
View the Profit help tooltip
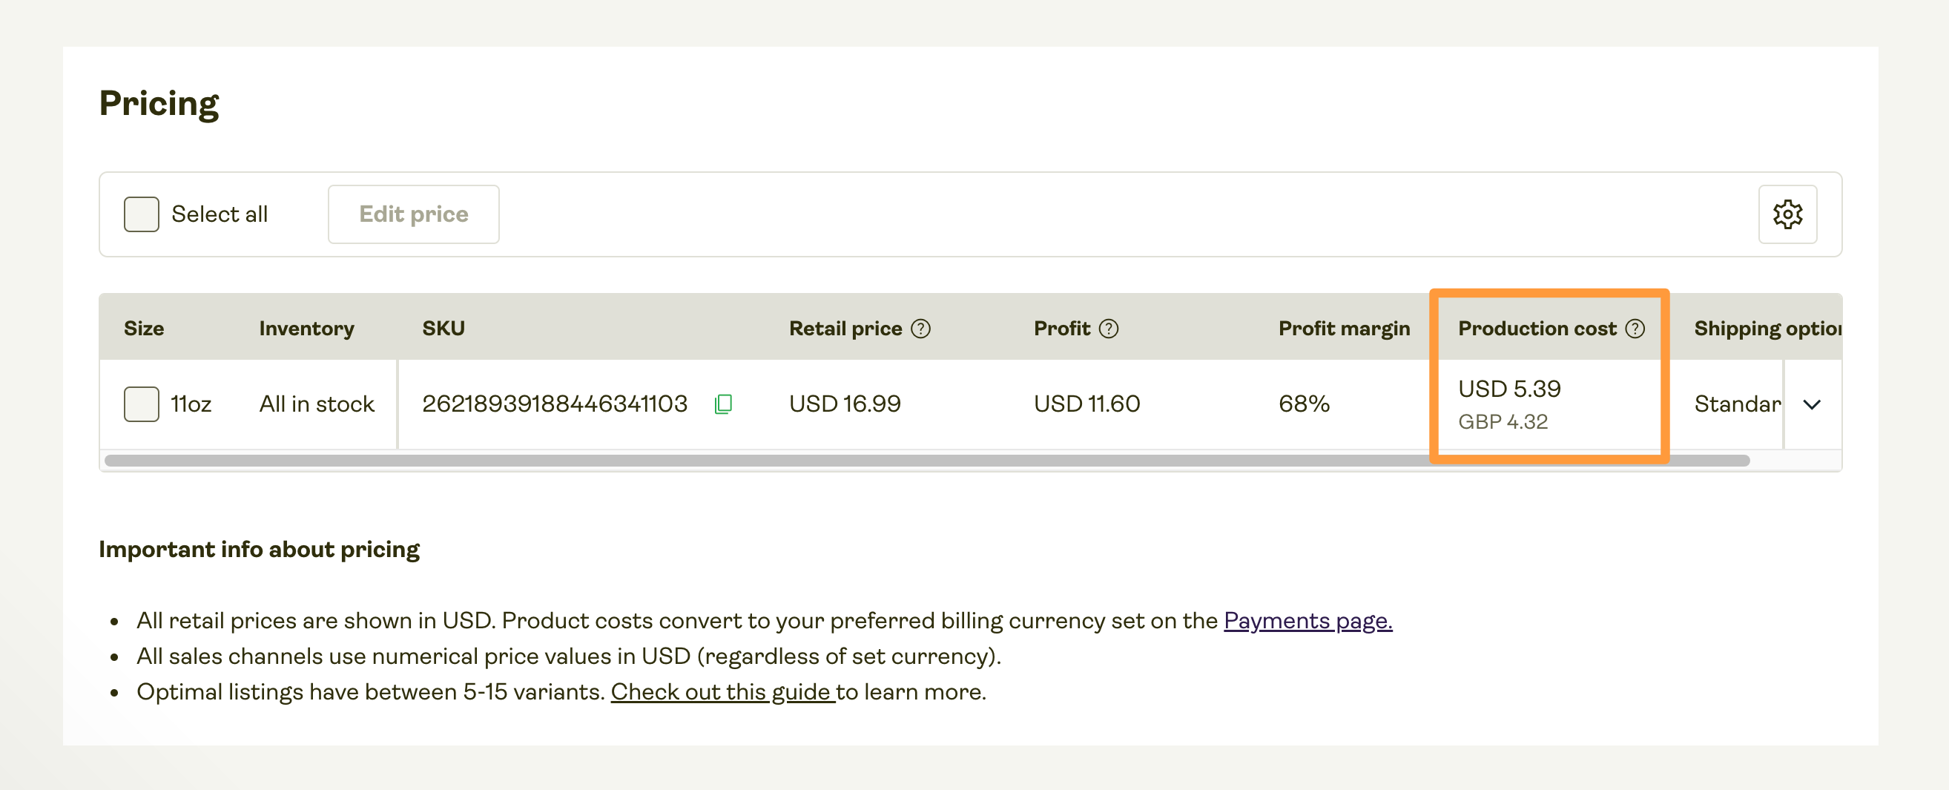click(1108, 328)
